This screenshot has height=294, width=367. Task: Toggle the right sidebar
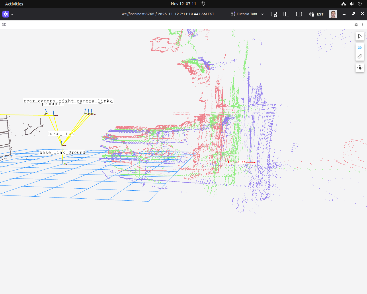coord(299,14)
